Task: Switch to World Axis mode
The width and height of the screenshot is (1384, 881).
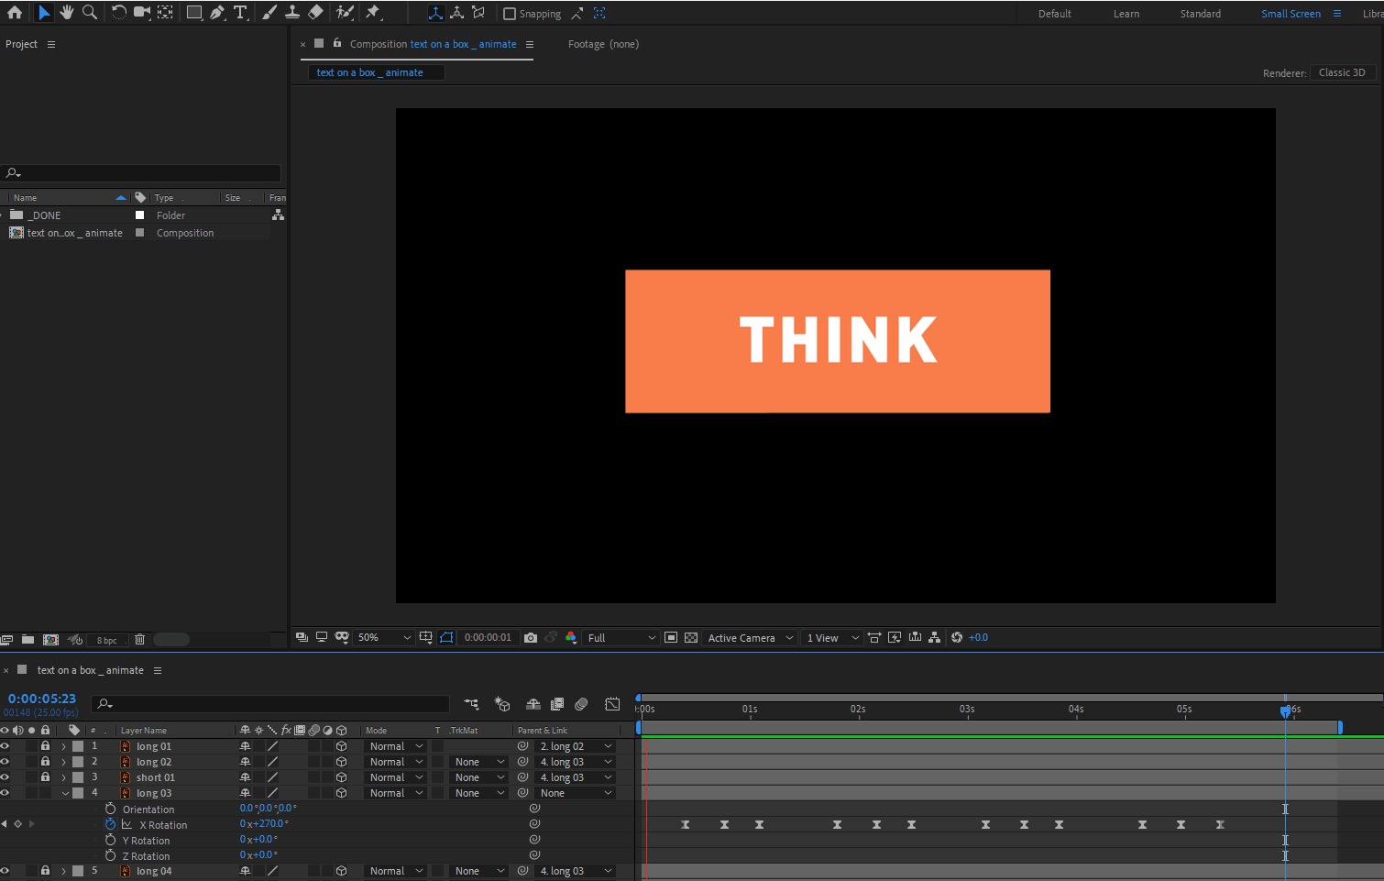Action: [456, 13]
